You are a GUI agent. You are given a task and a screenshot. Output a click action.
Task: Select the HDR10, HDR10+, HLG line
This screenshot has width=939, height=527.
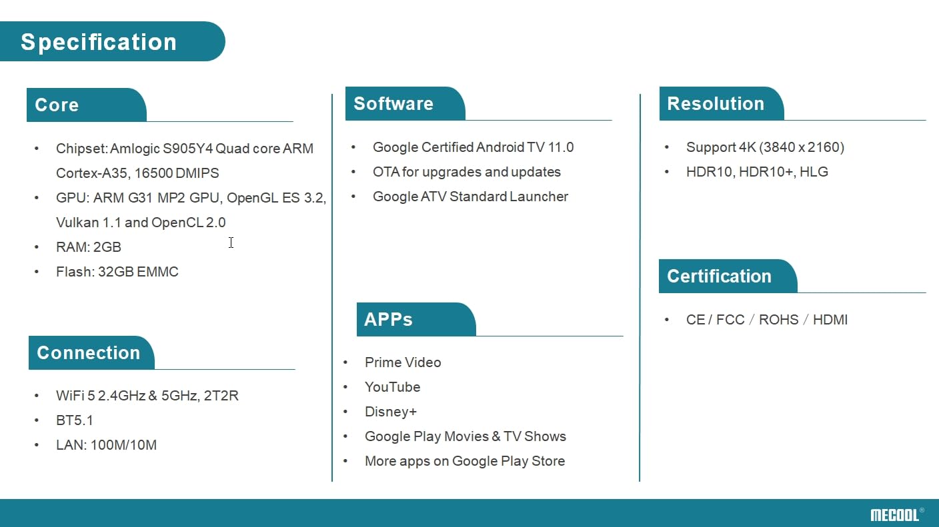pos(757,172)
